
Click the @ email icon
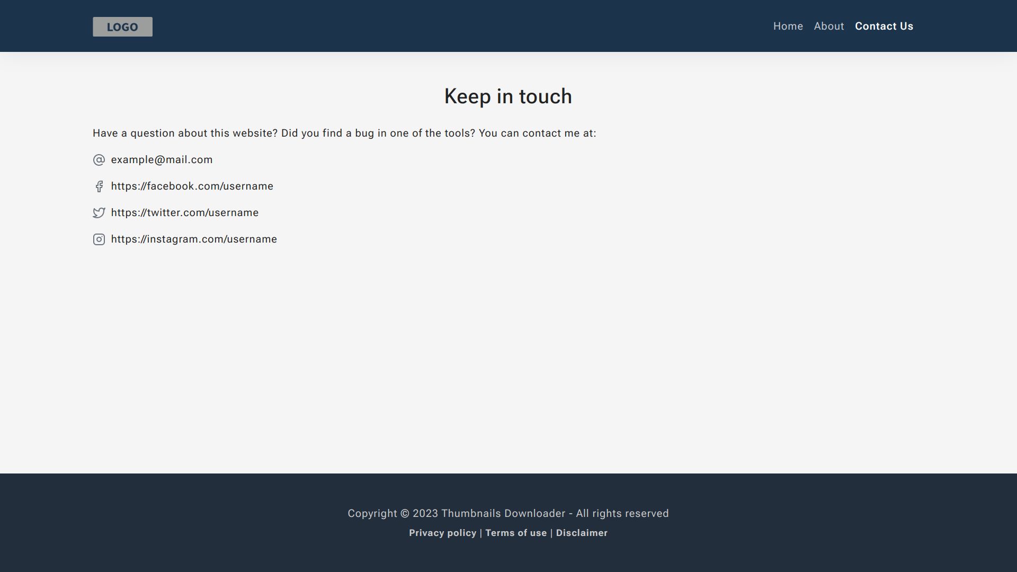coord(99,160)
